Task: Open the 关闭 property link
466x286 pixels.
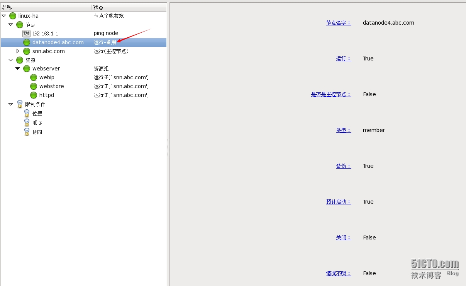Action: [344, 237]
